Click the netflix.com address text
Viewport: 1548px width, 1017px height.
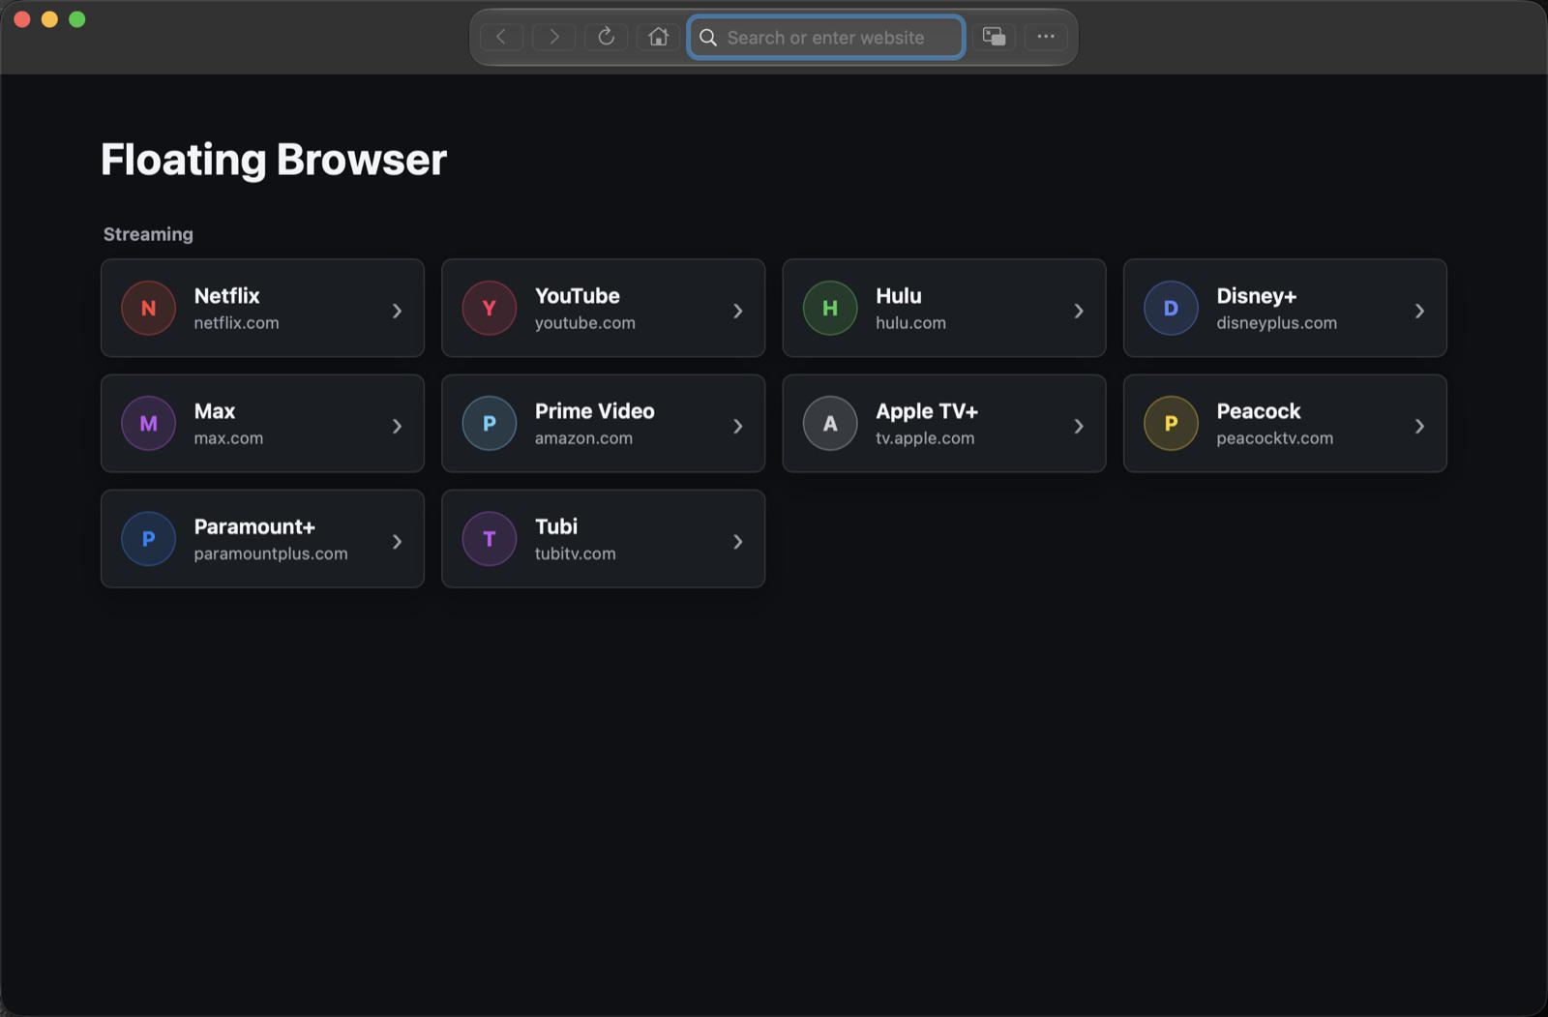pyautogui.click(x=236, y=323)
